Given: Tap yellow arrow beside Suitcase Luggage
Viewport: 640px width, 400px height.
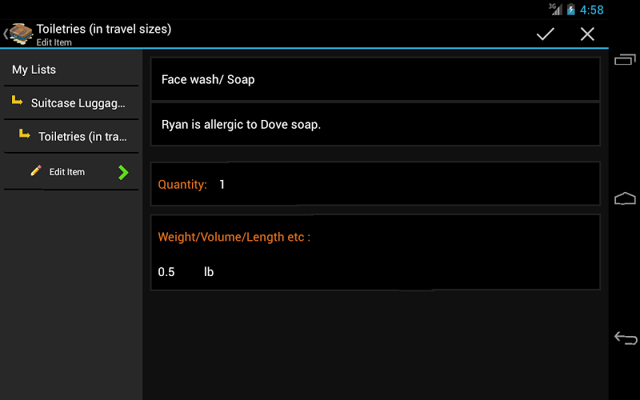Looking at the screenshot, I should 17,102.
